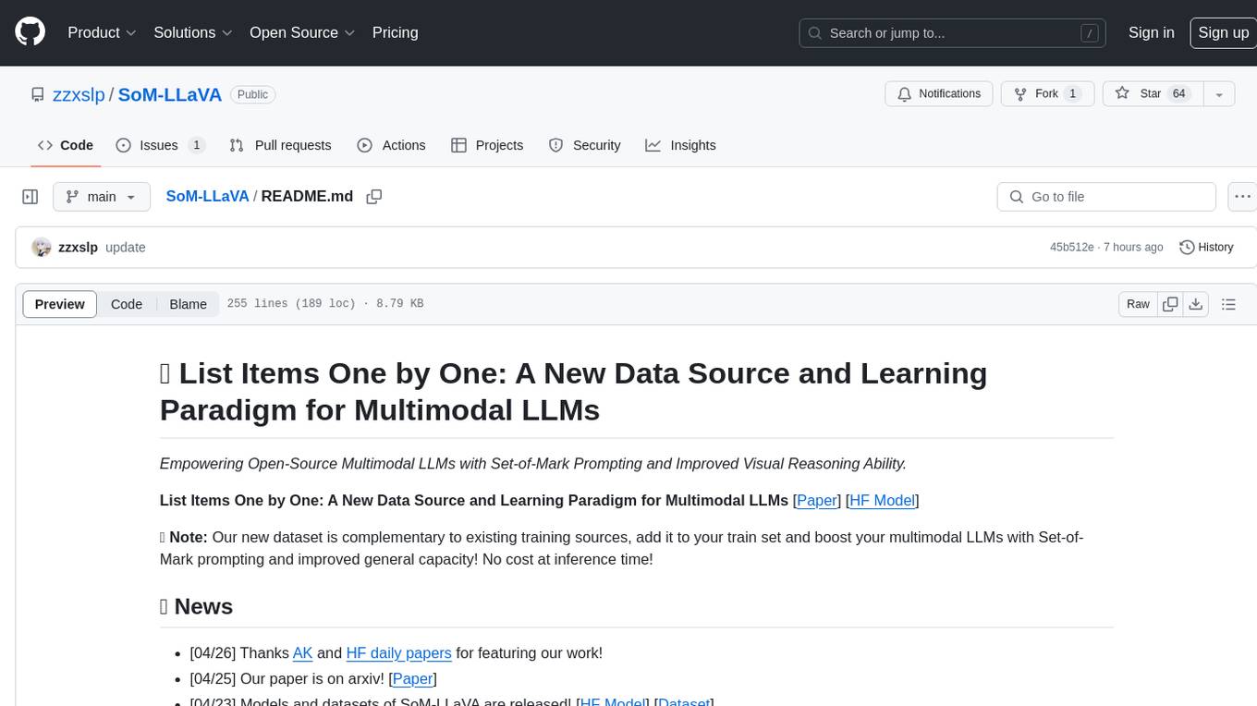
Task: Switch to the Security tab
Action: [x=585, y=145]
